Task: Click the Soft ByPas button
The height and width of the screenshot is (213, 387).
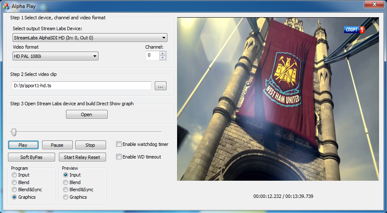Action: pyautogui.click(x=32, y=157)
